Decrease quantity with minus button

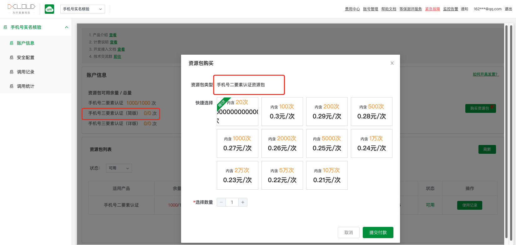(221, 202)
